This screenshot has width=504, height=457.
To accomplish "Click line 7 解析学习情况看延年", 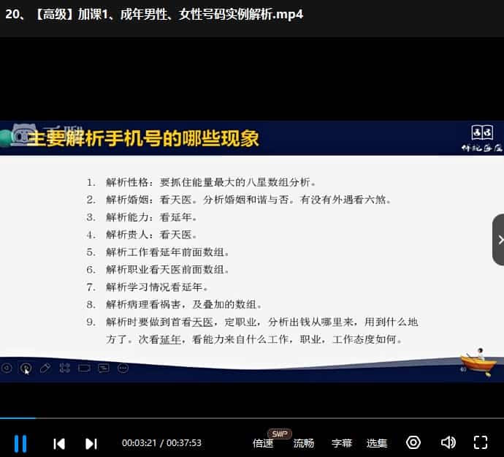I will coord(157,287).
